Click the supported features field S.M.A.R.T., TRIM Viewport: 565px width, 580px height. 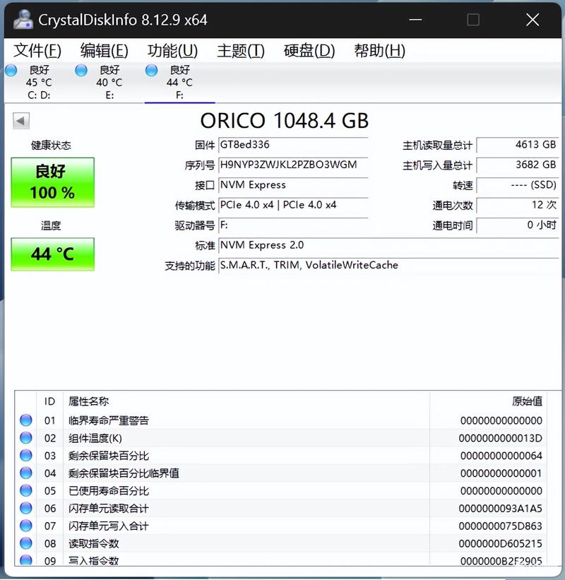coord(388,265)
